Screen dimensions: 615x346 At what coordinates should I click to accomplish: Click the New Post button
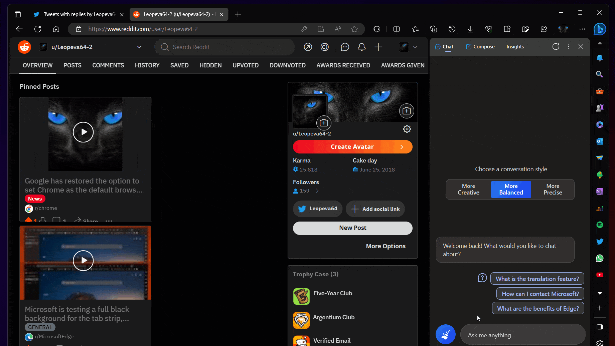[352, 228]
